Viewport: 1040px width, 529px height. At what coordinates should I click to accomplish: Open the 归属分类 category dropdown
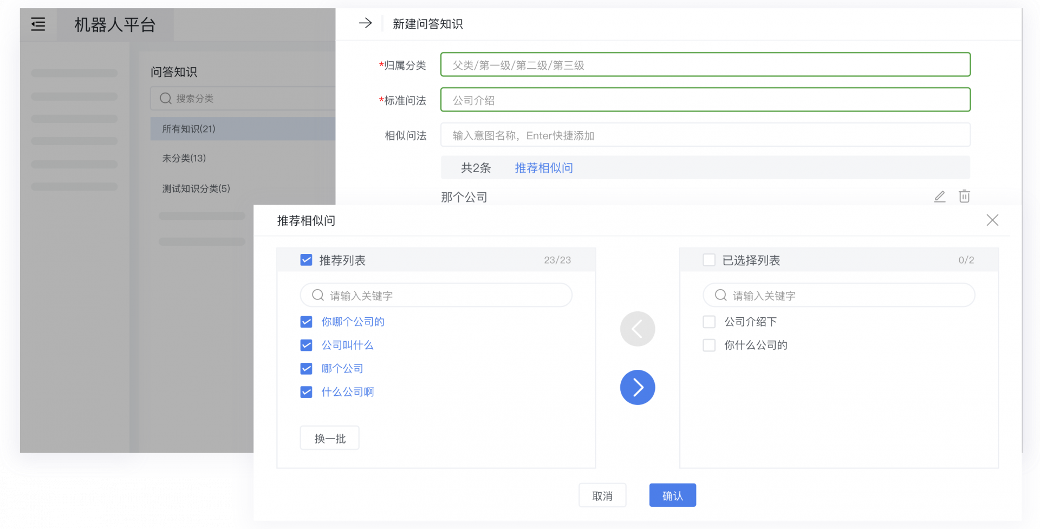tap(705, 64)
